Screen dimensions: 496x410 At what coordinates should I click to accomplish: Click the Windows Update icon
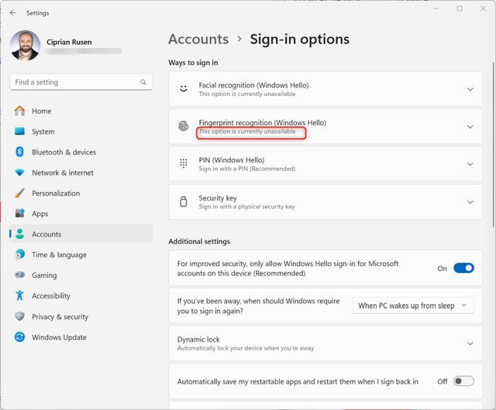pyautogui.click(x=20, y=337)
